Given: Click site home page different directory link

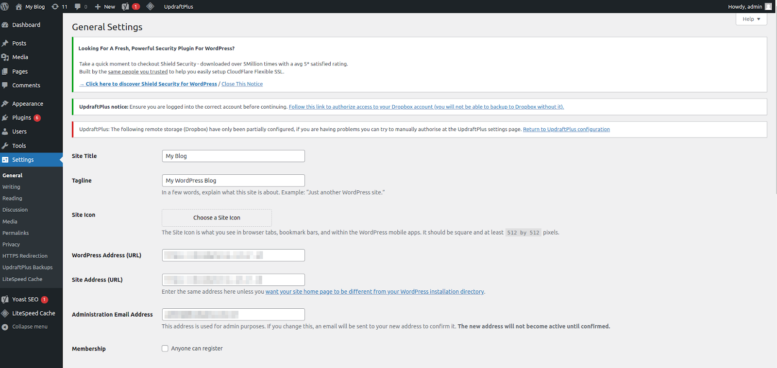Looking at the screenshot, I should [x=375, y=292].
